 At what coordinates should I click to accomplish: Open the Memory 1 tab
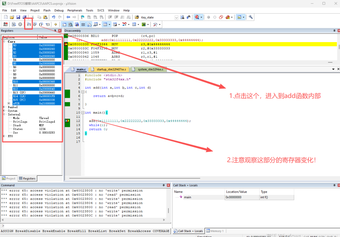(215, 231)
